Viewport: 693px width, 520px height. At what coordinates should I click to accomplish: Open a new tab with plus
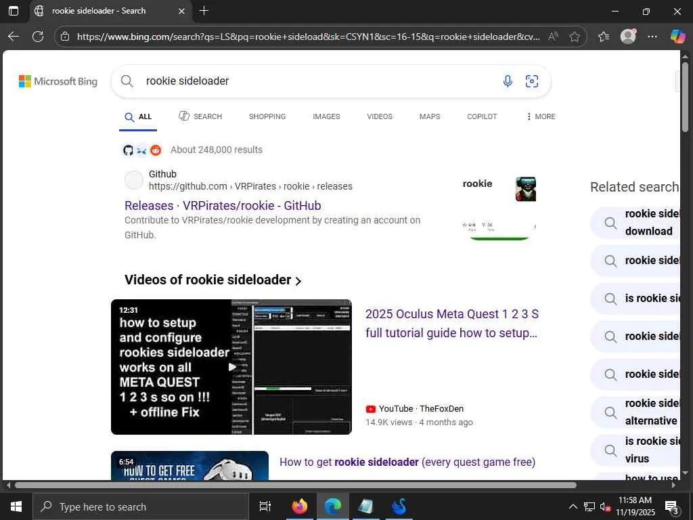[x=204, y=11]
